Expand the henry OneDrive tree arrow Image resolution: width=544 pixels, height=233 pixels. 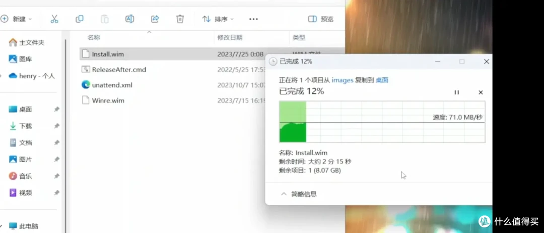(1, 76)
